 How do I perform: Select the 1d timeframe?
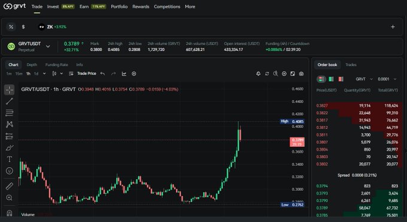coord(37,74)
